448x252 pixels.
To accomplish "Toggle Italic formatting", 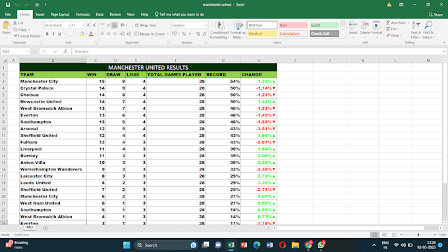I will point(53,34).
